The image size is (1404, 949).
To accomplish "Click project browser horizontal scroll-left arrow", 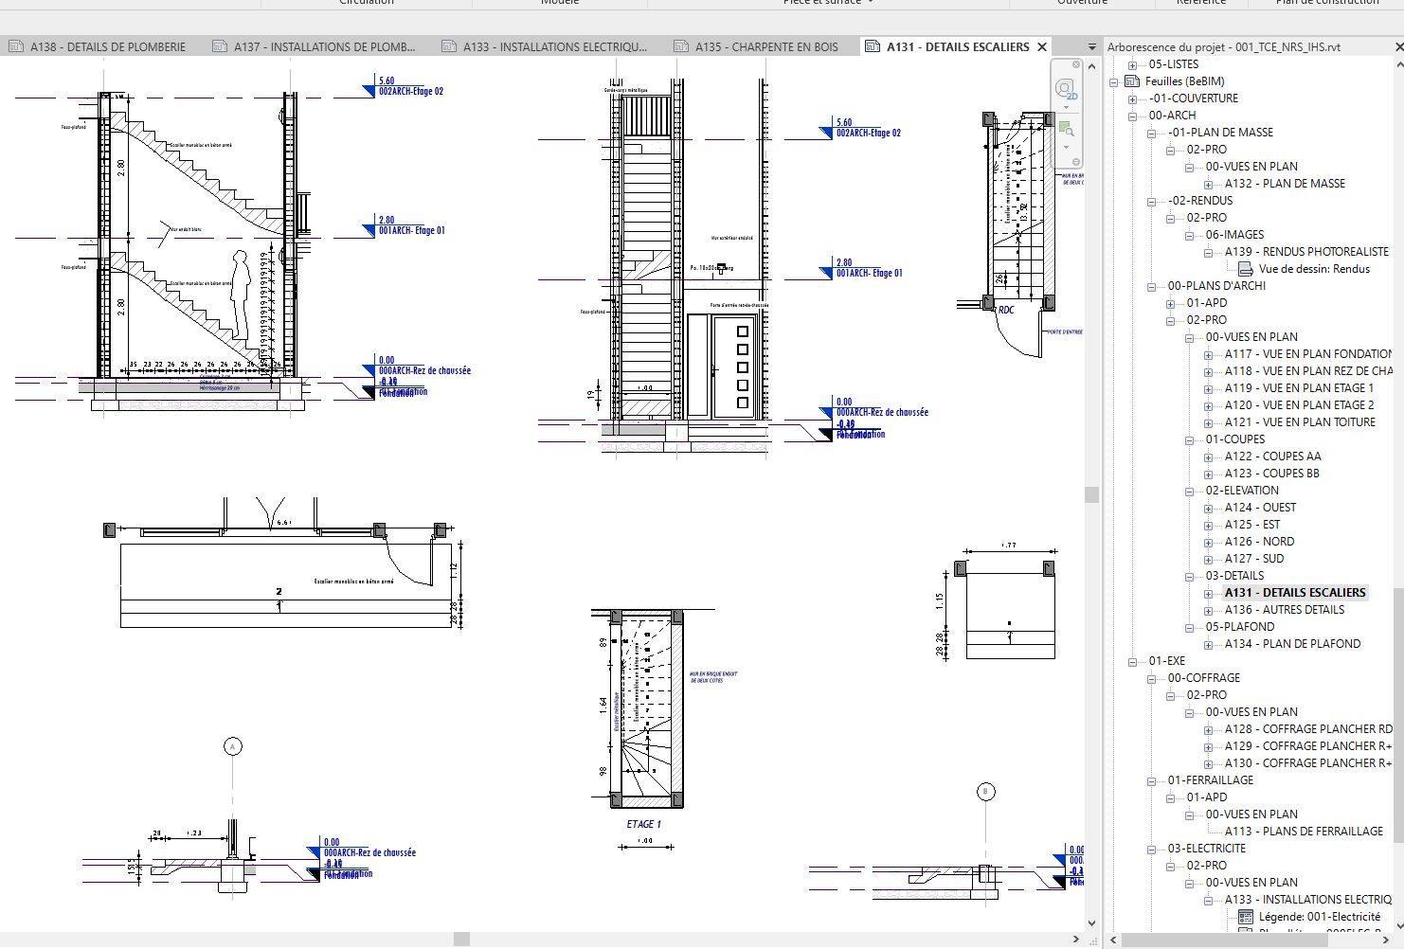I will [x=1114, y=940].
